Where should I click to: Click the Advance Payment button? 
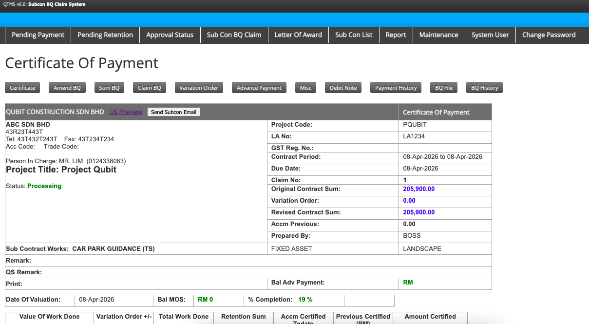point(259,88)
